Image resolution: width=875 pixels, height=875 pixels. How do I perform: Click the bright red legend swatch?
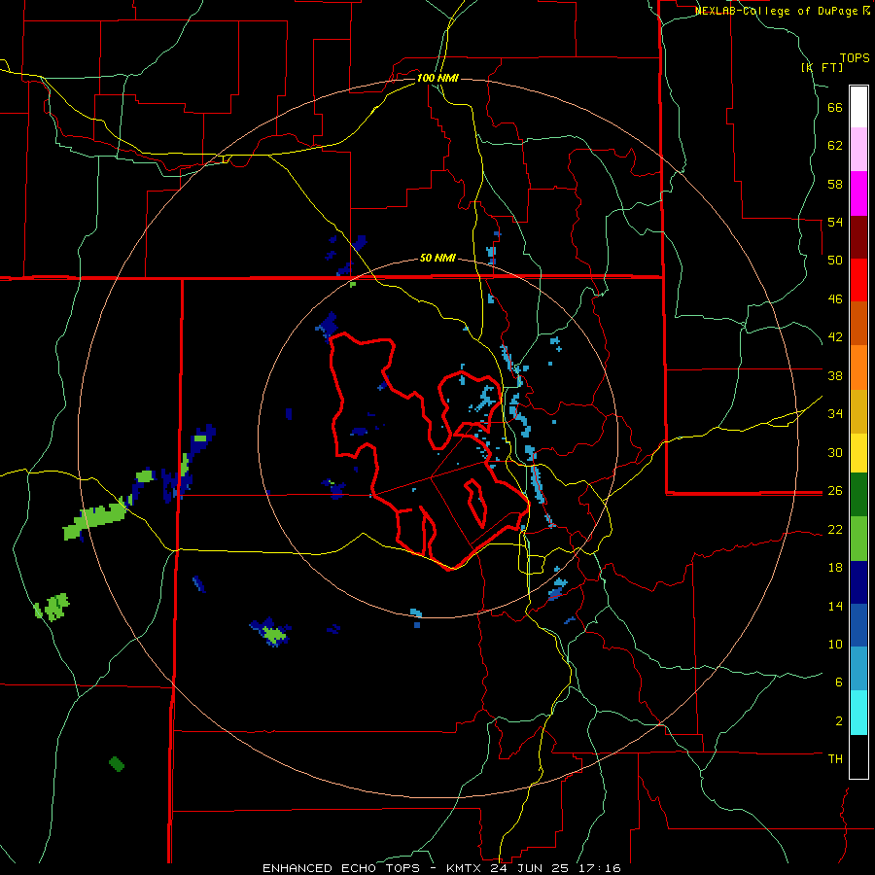[x=858, y=280]
